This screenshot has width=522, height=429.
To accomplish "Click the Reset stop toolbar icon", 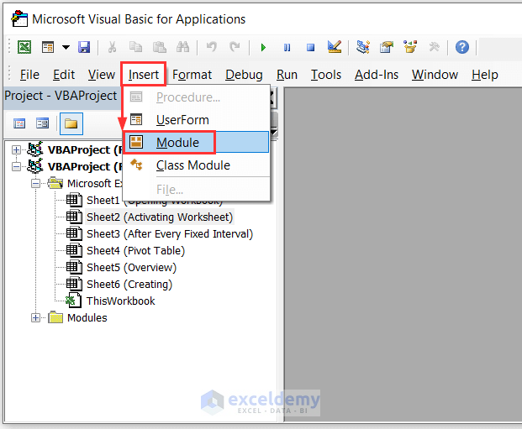I will click(x=310, y=47).
